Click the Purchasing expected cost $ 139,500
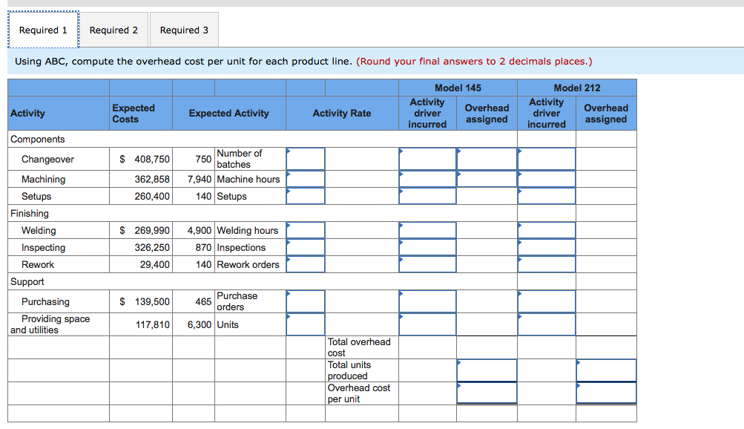744x429 pixels. point(144,301)
